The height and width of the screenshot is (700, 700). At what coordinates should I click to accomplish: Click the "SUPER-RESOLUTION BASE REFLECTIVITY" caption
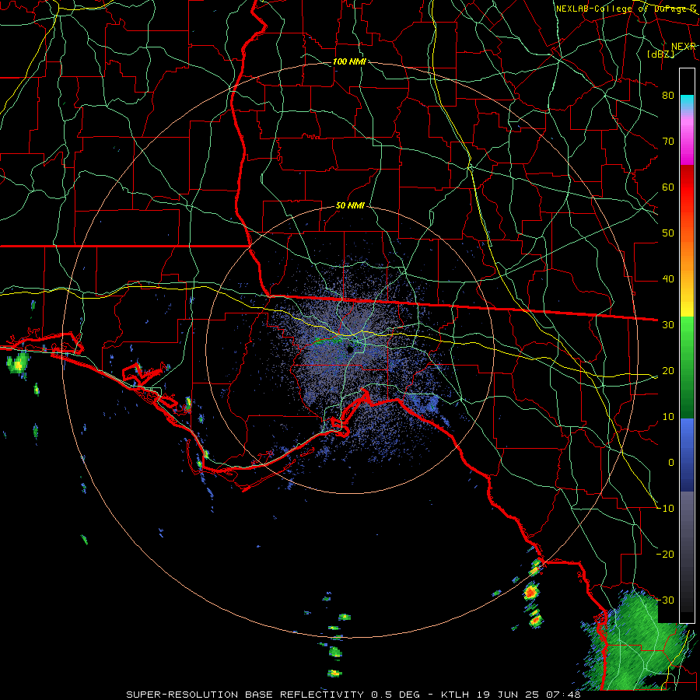[x=245, y=695]
